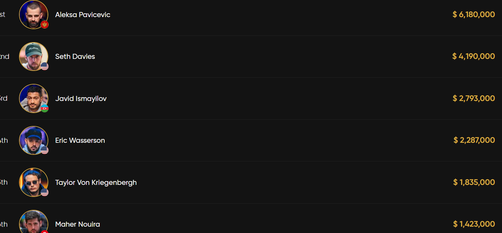Screen dimensions: 502x233
Task: Open Seth Davies' avatar with green cap
Action: point(33,56)
